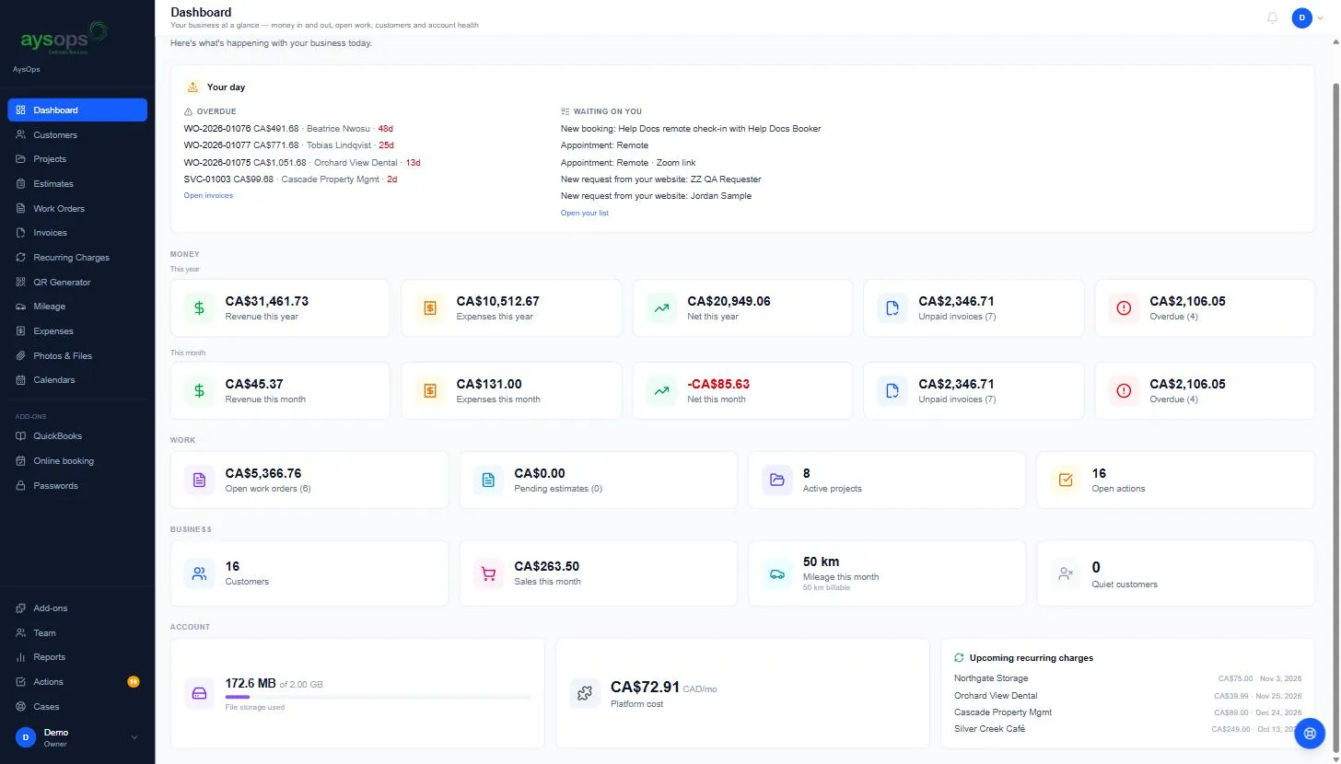Open the user avatar dropdown in header
This screenshot has height=764, width=1341.
pos(1307,17)
